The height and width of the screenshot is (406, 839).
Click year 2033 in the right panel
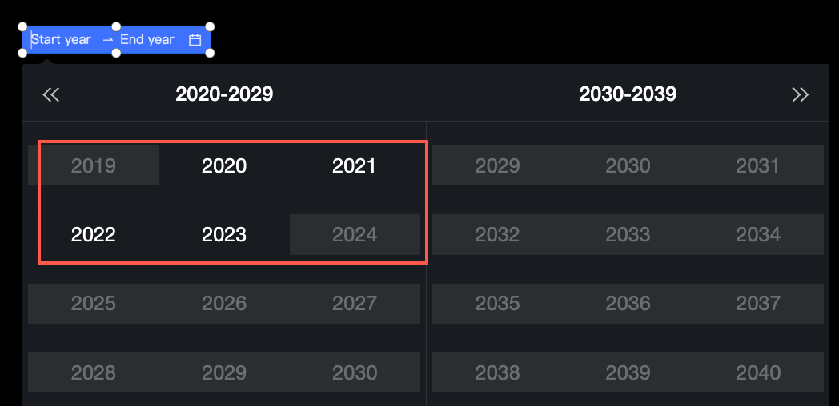(628, 234)
